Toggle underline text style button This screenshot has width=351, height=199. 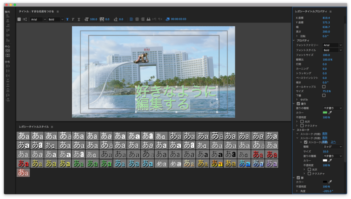tap(79, 19)
